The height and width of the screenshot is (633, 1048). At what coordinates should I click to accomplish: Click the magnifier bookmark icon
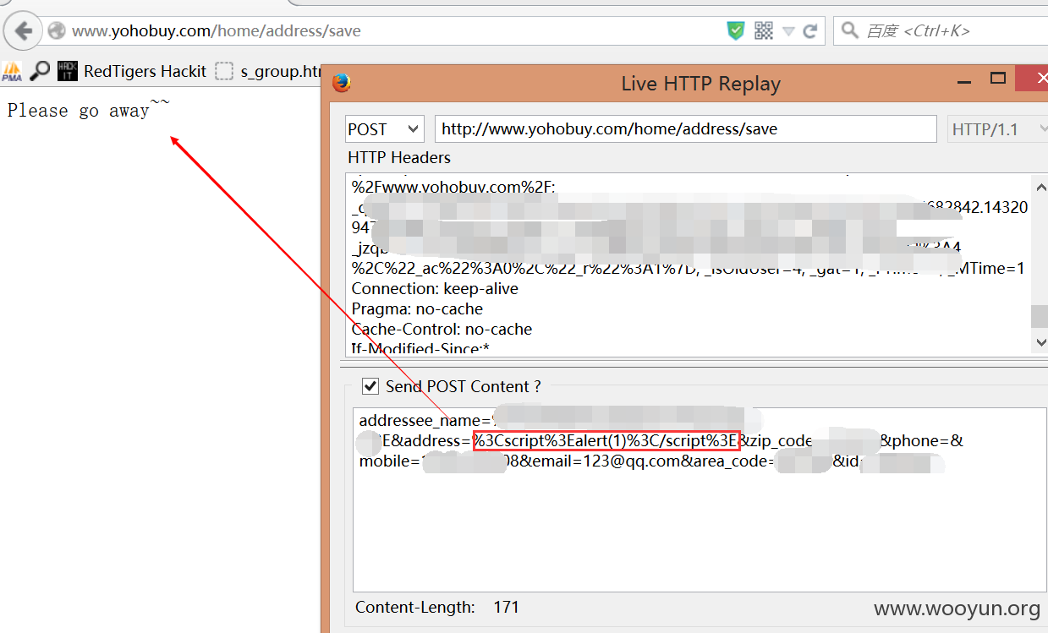[40, 71]
